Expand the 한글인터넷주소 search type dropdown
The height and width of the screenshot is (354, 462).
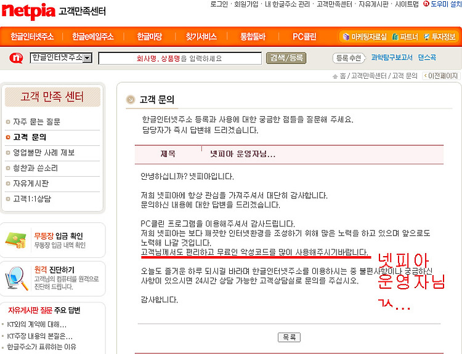click(61, 58)
